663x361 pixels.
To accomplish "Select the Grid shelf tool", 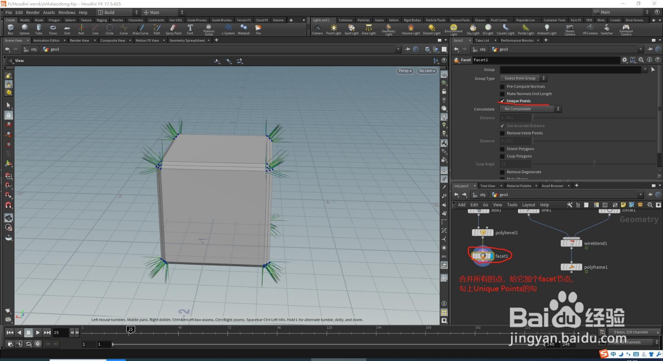I will tap(67, 29).
